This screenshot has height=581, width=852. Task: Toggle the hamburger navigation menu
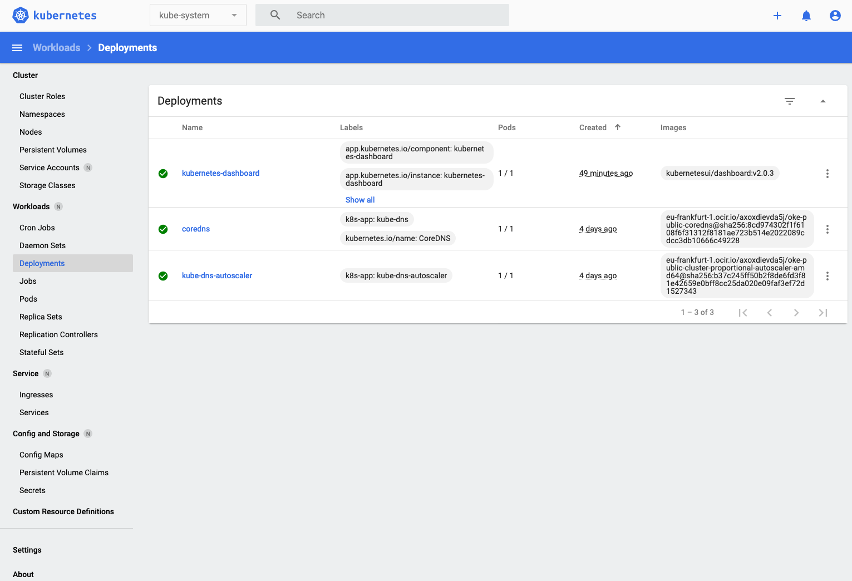point(17,48)
